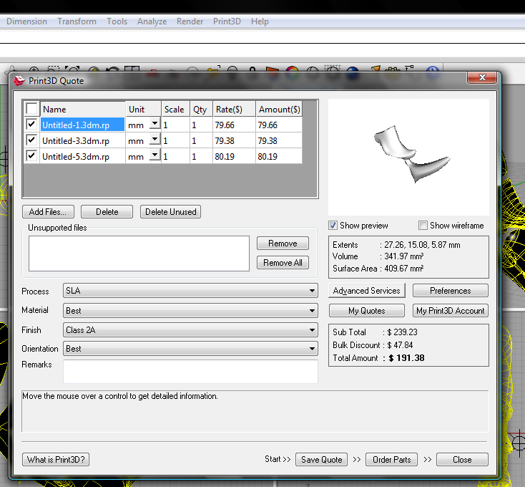Click the Unsupported files list box
Viewport: 525px width, 487px height.
pyautogui.click(x=139, y=254)
